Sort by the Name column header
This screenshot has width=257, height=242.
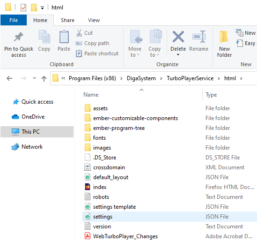(91, 95)
